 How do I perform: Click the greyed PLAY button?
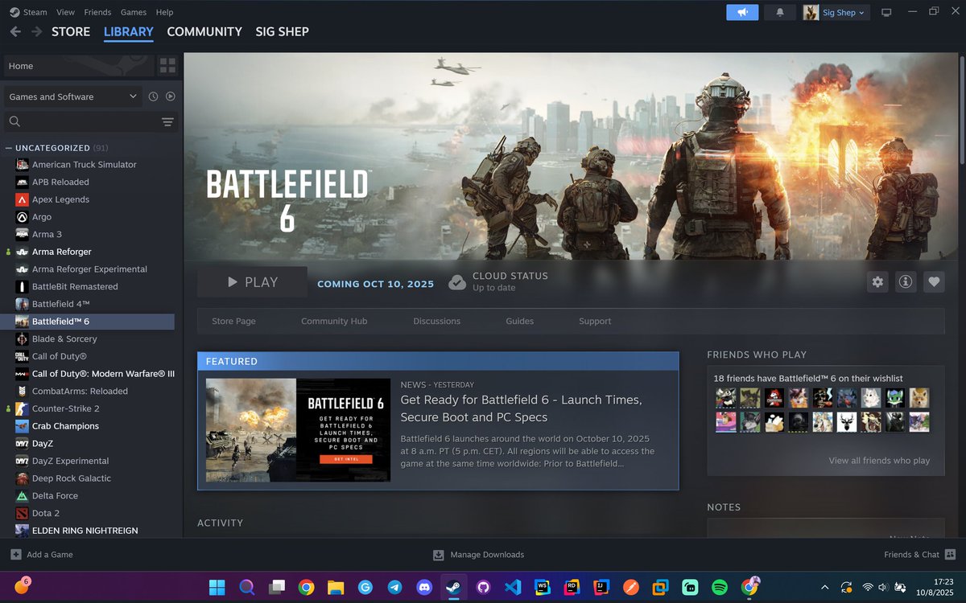(x=252, y=282)
